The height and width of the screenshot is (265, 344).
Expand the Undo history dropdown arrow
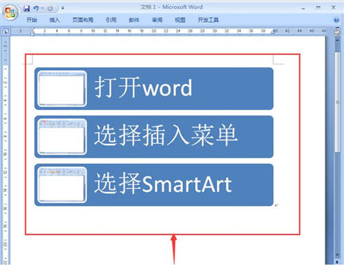click(42, 8)
